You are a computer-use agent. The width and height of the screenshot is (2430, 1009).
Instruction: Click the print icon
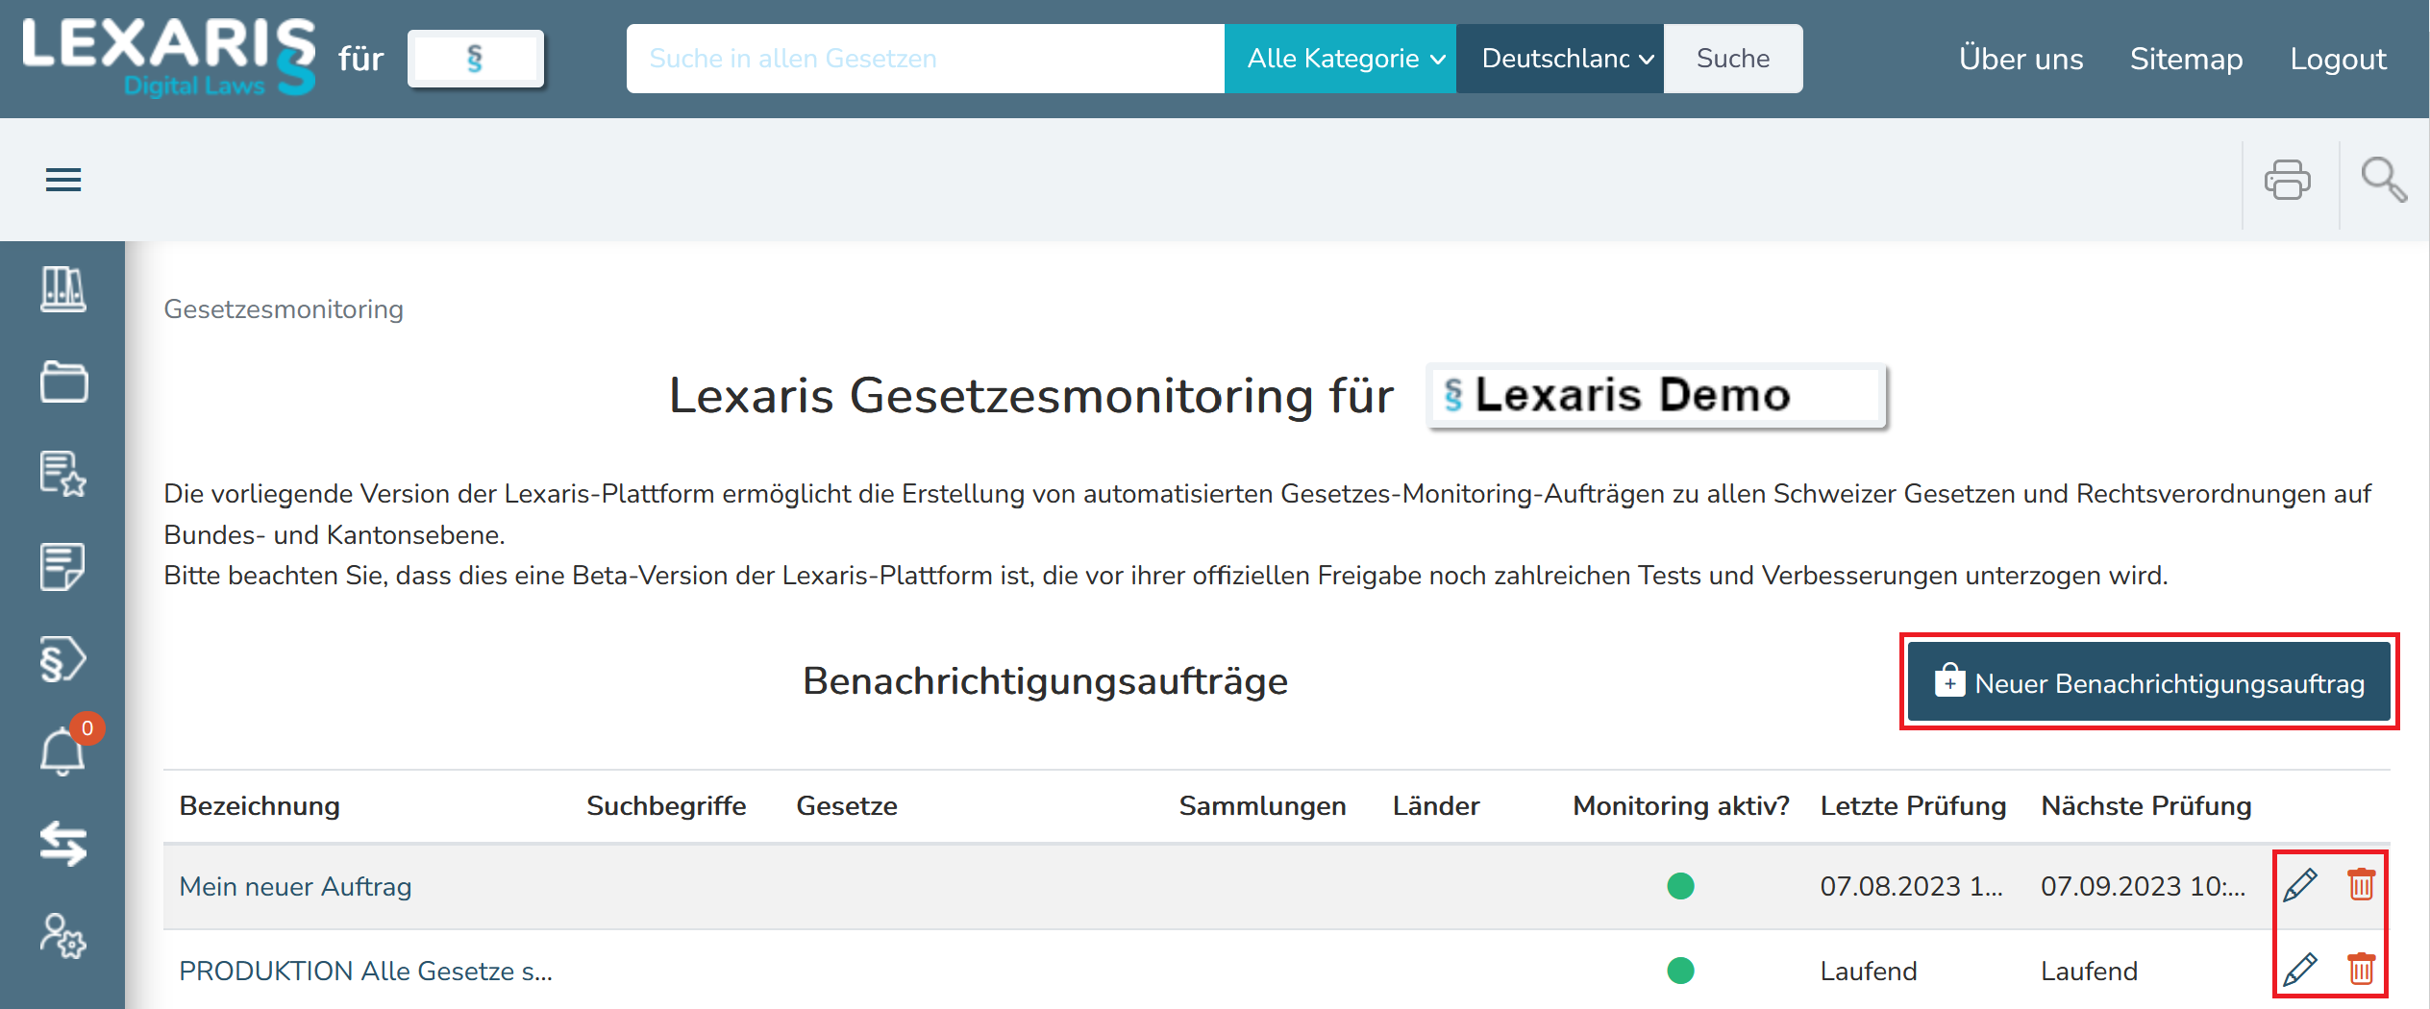[x=2287, y=180]
